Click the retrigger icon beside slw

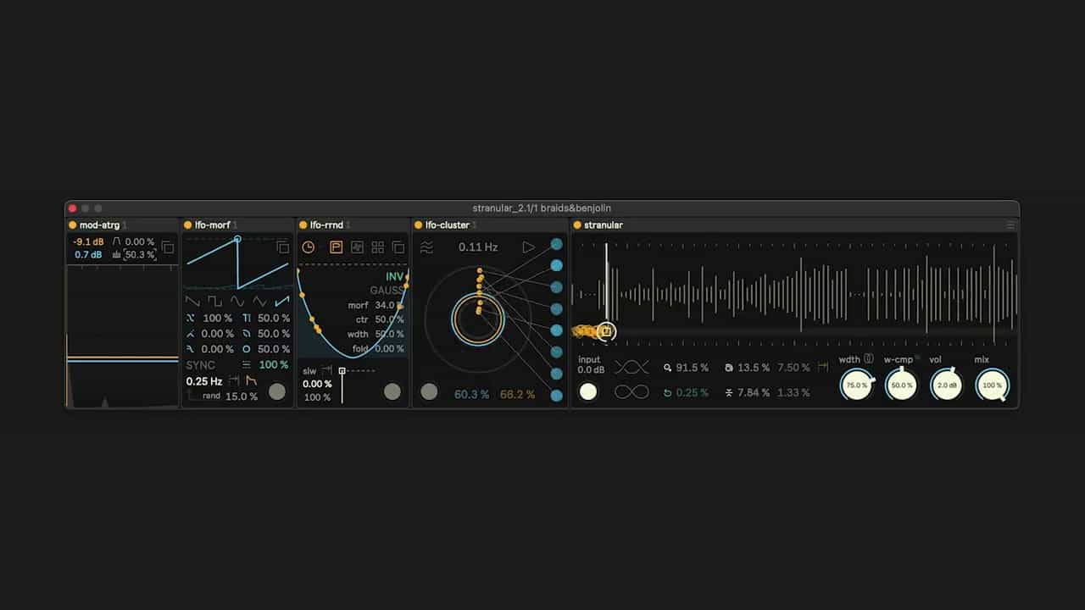pyautogui.click(x=326, y=370)
